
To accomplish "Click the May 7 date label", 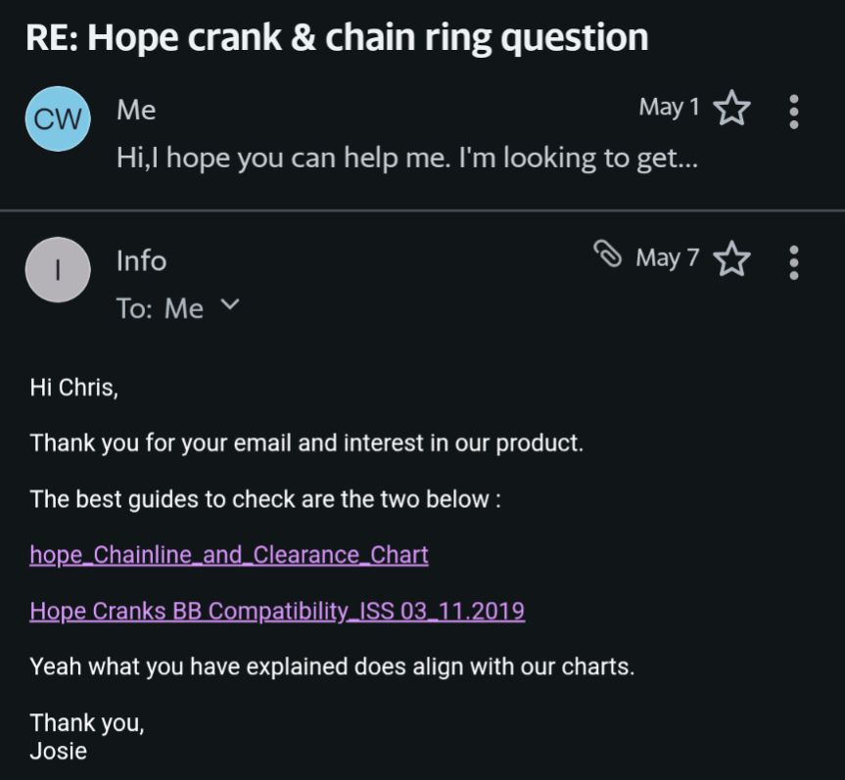I will tap(667, 258).
